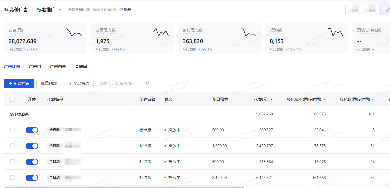Switch to the 广告组 tab
The image size is (390, 188).
point(35,67)
